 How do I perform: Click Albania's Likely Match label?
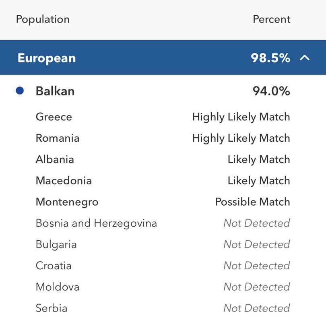click(259, 160)
